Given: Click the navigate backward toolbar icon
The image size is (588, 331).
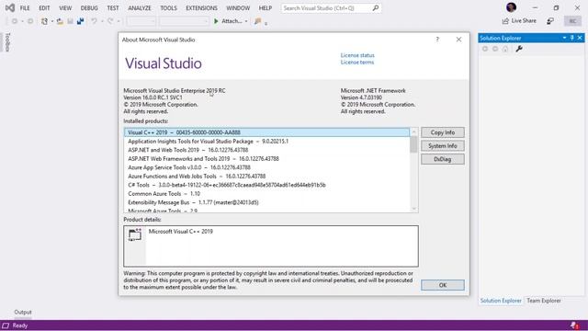Looking at the screenshot, I should coord(15,21).
